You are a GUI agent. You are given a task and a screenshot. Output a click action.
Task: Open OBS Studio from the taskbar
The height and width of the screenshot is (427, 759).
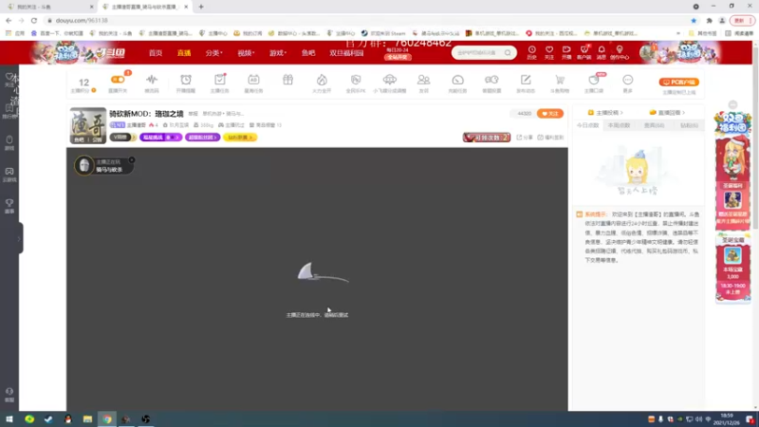pyautogui.click(x=146, y=419)
